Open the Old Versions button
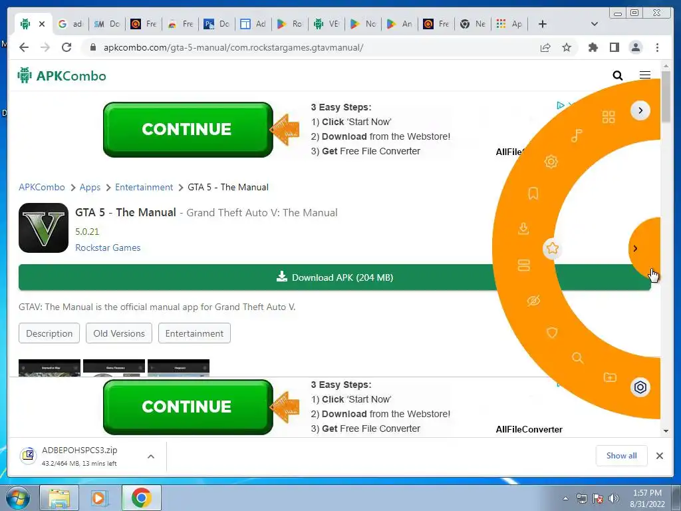This screenshot has width=681, height=511. 119,333
